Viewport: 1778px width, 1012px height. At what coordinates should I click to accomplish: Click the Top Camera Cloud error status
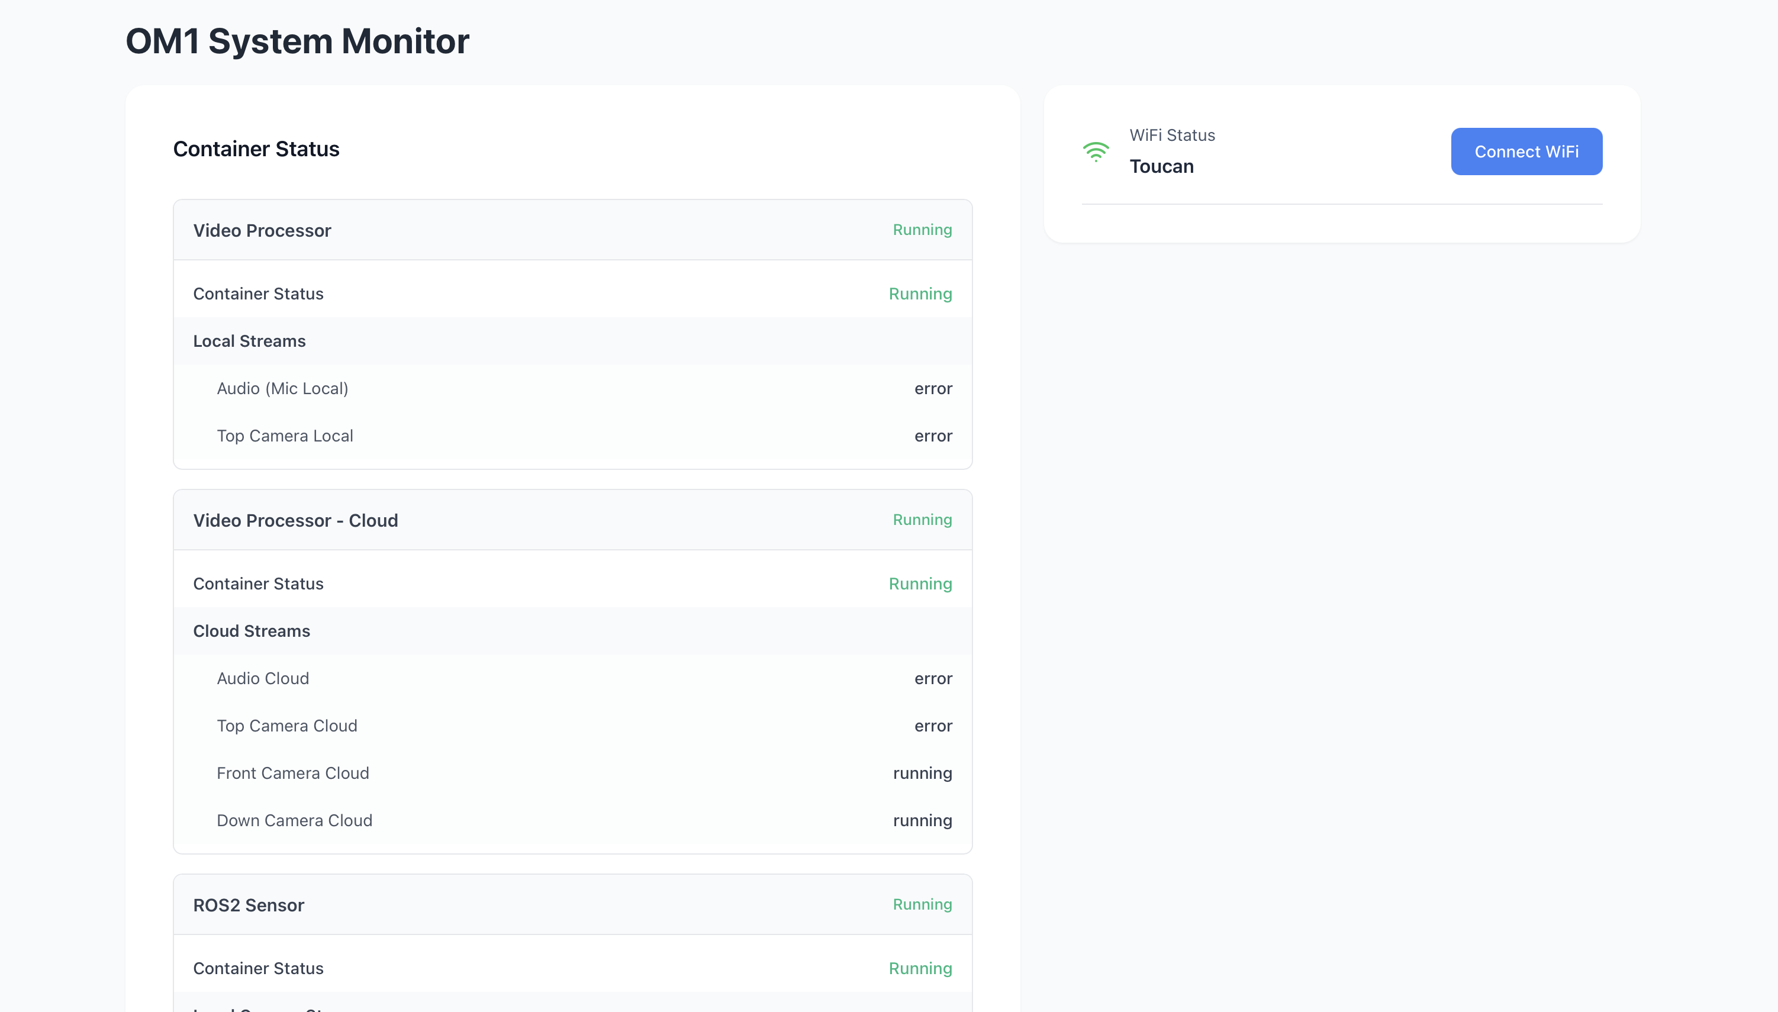pyautogui.click(x=933, y=726)
